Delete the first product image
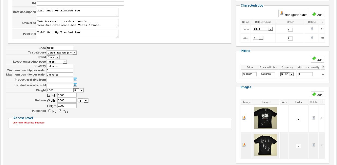The height and width of the screenshot is (165, 337). [x=313, y=118]
